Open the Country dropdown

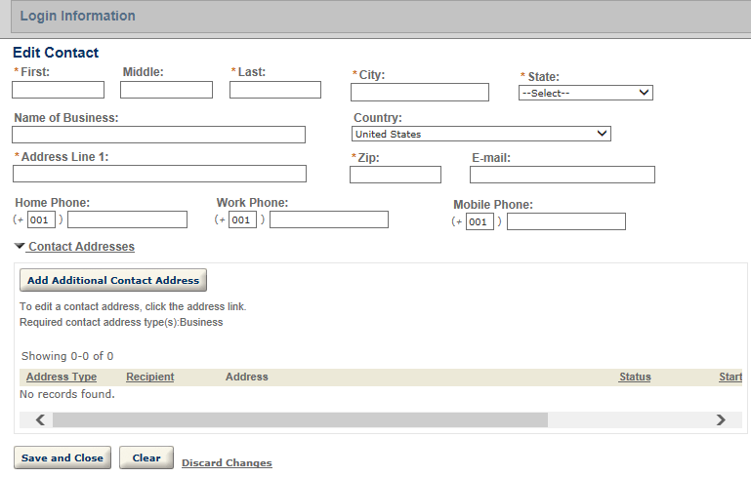(x=481, y=134)
